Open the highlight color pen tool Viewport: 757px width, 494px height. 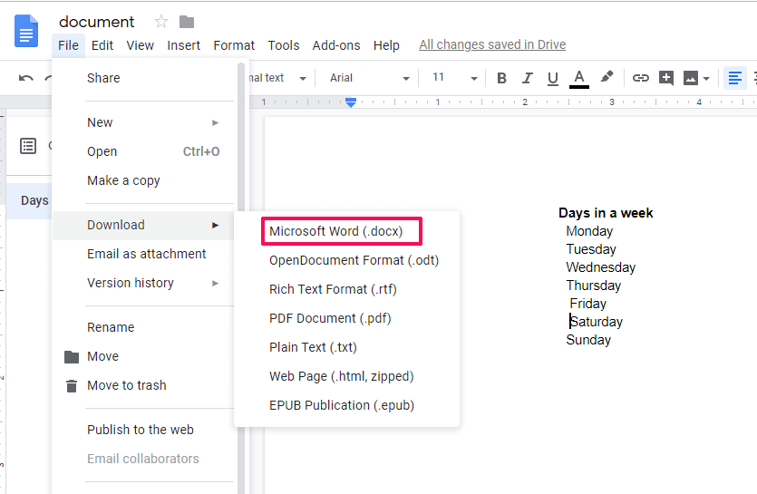click(607, 76)
